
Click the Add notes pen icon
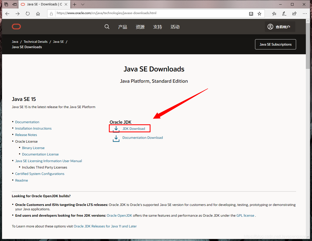tap(284, 14)
